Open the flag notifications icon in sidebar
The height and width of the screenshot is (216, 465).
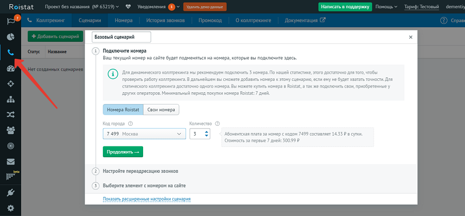11,21
